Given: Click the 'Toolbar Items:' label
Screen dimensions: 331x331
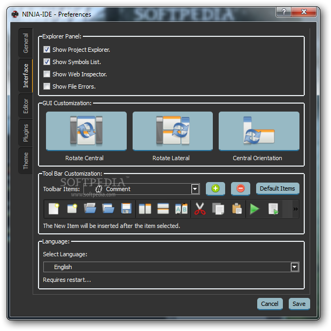Looking at the screenshot, I should click(x=61, y=189).
